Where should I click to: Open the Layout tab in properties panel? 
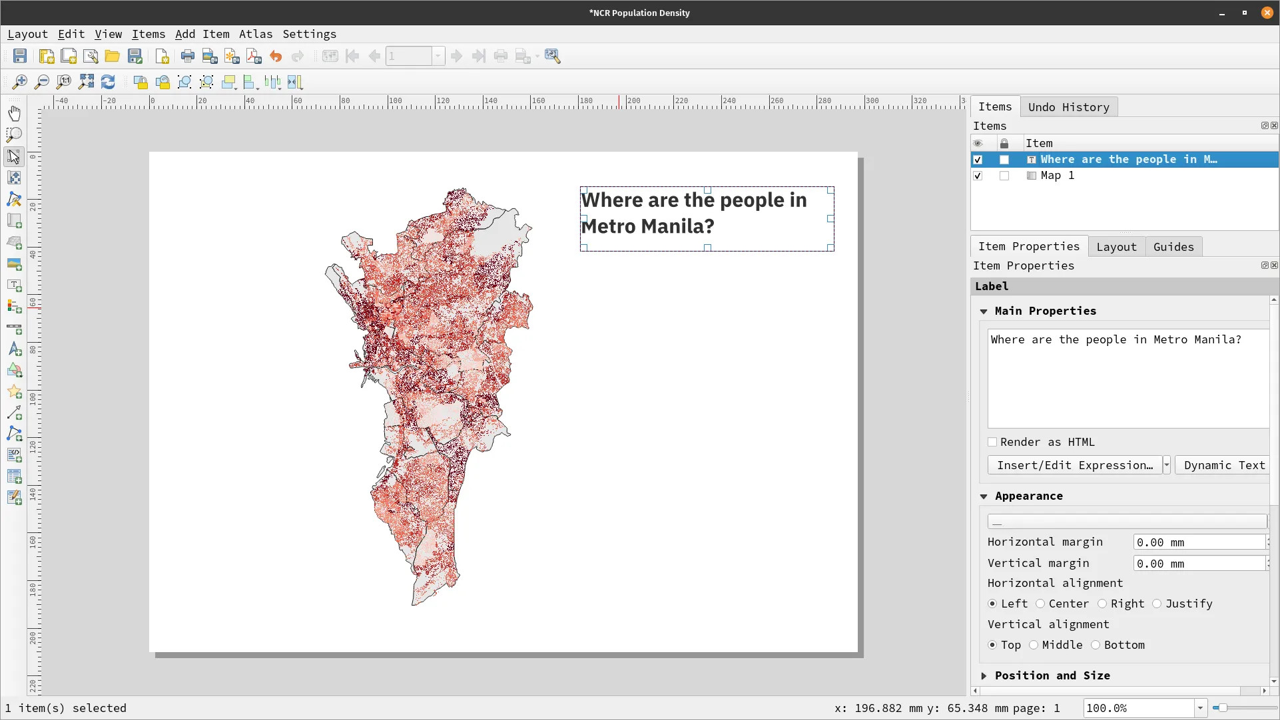pos(1116,247)
